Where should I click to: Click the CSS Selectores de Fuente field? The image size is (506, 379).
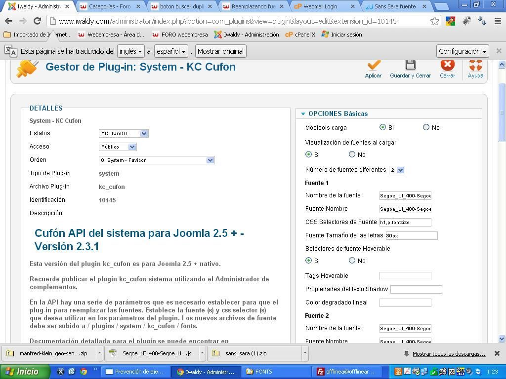405,222
